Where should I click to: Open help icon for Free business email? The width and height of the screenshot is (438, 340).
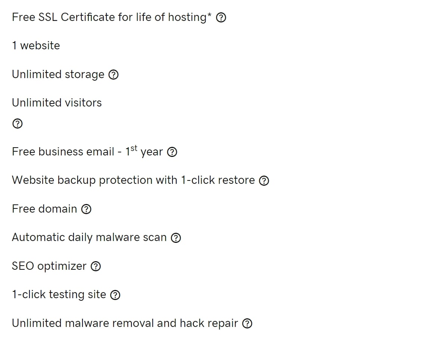(x=172, y=152)
